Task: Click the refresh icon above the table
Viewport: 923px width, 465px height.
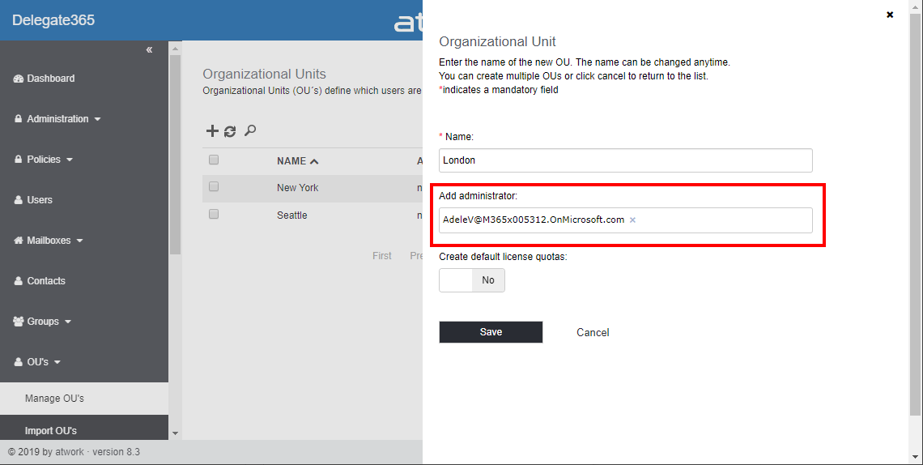Action: click(x=230, y=131)
